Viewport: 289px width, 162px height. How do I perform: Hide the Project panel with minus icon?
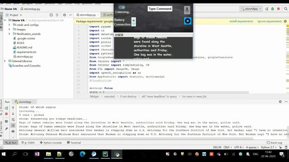coord(70,15)
